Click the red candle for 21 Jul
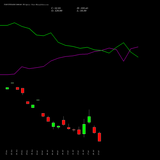 [x=100, y=137]
